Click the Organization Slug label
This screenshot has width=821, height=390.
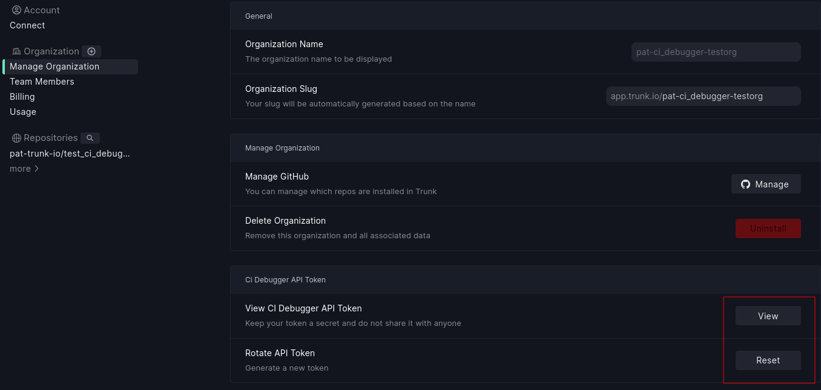point(281,89)
